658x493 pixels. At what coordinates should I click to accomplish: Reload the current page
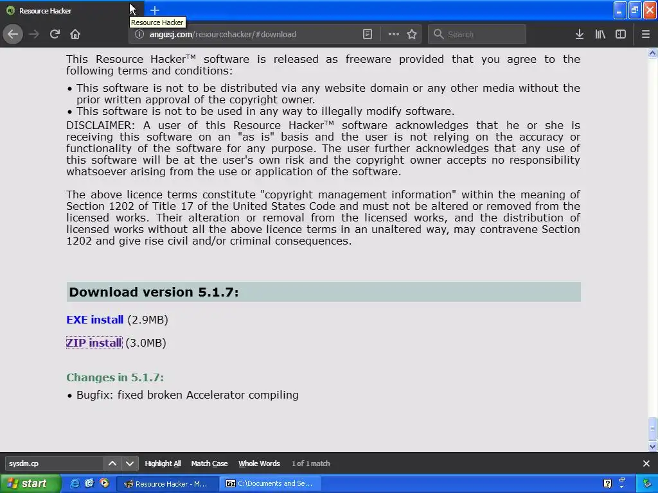55,34
